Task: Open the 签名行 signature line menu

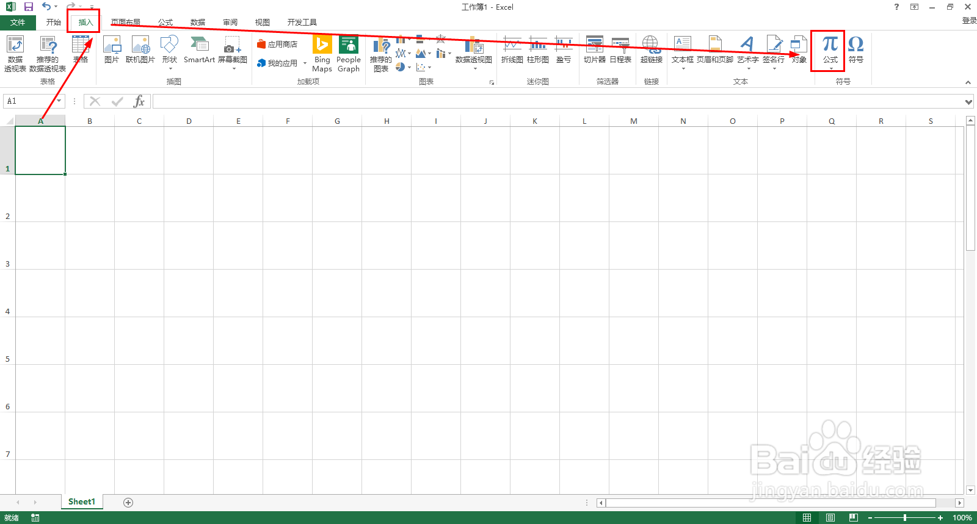Action: tap(774, 53)
